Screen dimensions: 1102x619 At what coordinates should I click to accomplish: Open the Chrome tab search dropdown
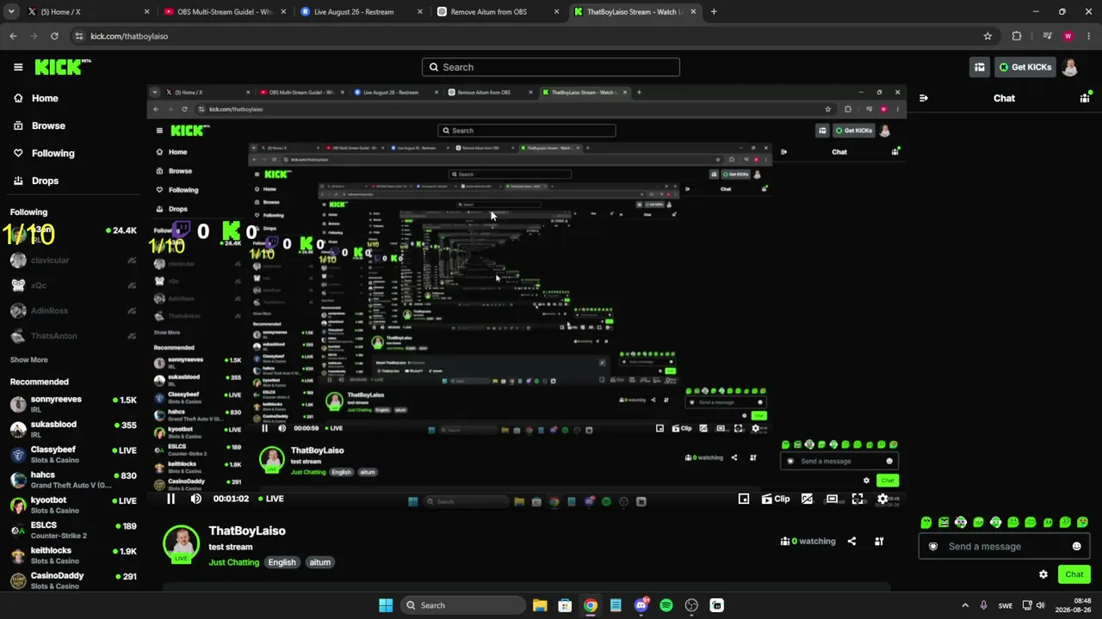[11, 12]
